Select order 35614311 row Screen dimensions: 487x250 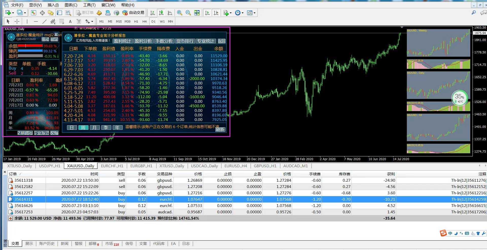click(x=23, y=199)
